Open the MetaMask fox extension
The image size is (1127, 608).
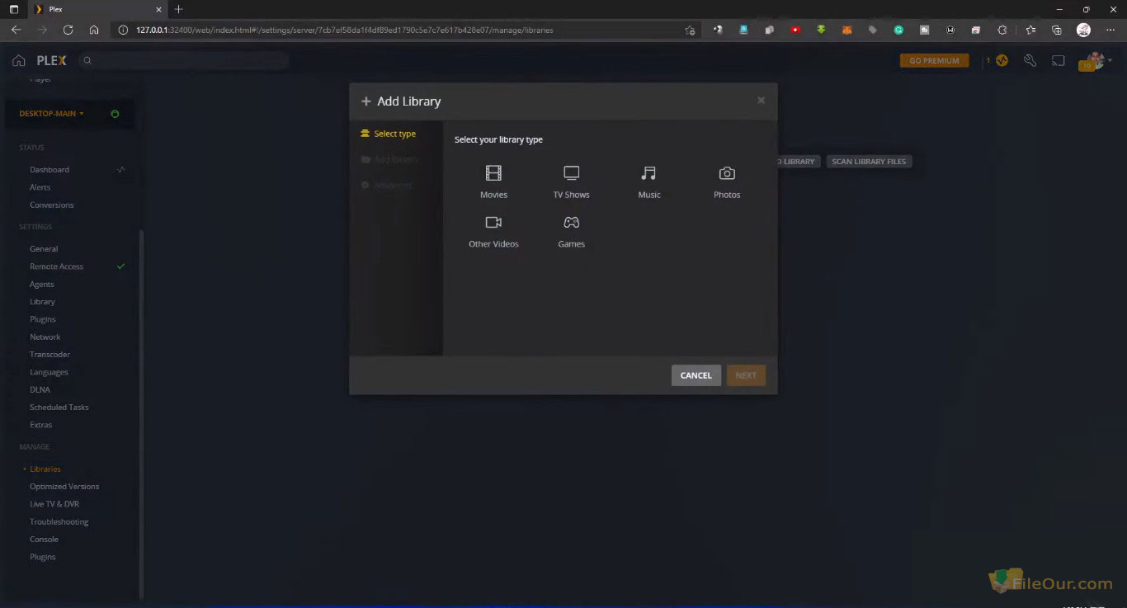pos(846,30)
